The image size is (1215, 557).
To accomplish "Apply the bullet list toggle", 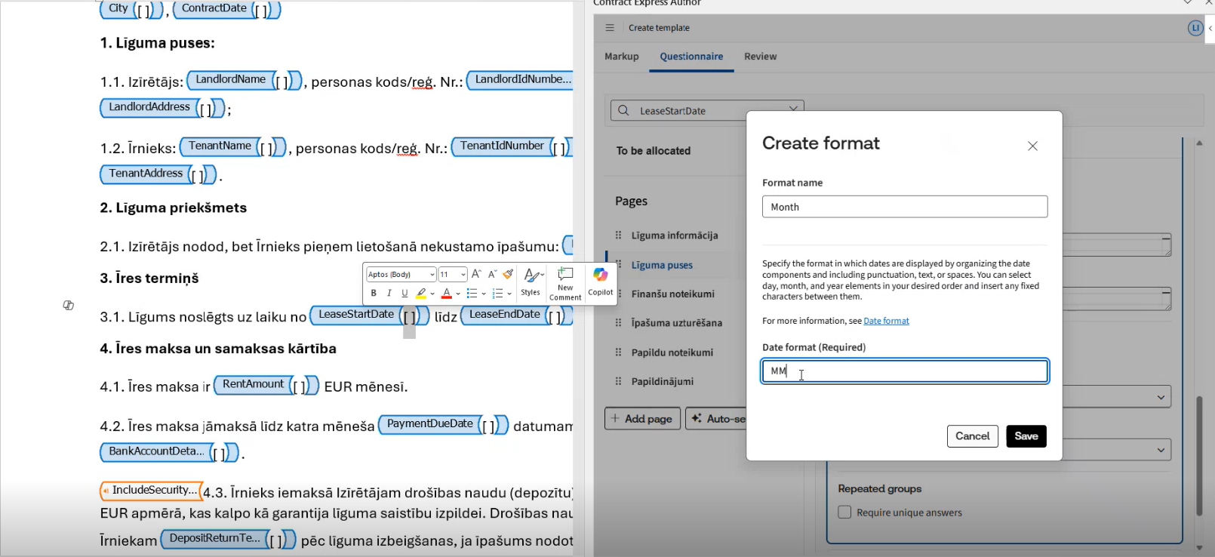I will pyautogui.click(x=471, y=294).
